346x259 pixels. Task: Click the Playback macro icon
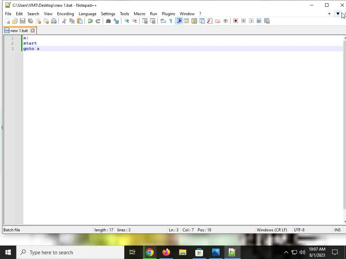(x=251, y=21)
